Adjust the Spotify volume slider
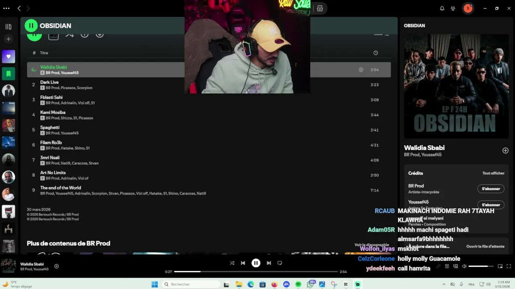Screen dimensions: 515x289 tap(481, 267)
